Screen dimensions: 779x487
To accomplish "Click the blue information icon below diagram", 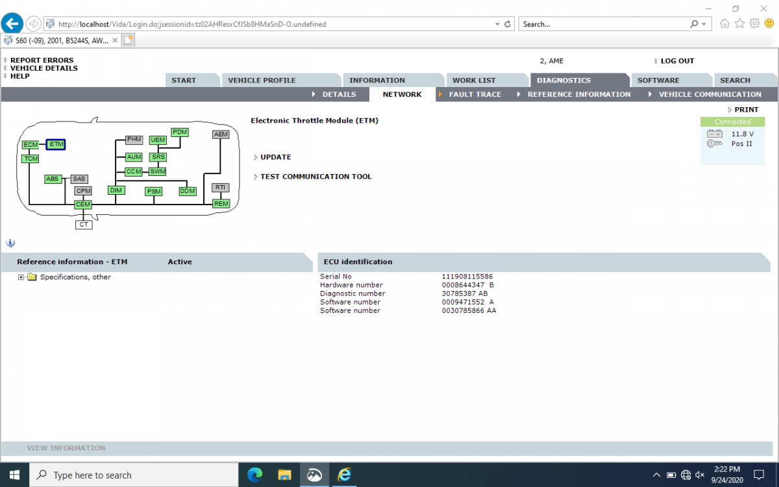I will [x=10, y=243].
